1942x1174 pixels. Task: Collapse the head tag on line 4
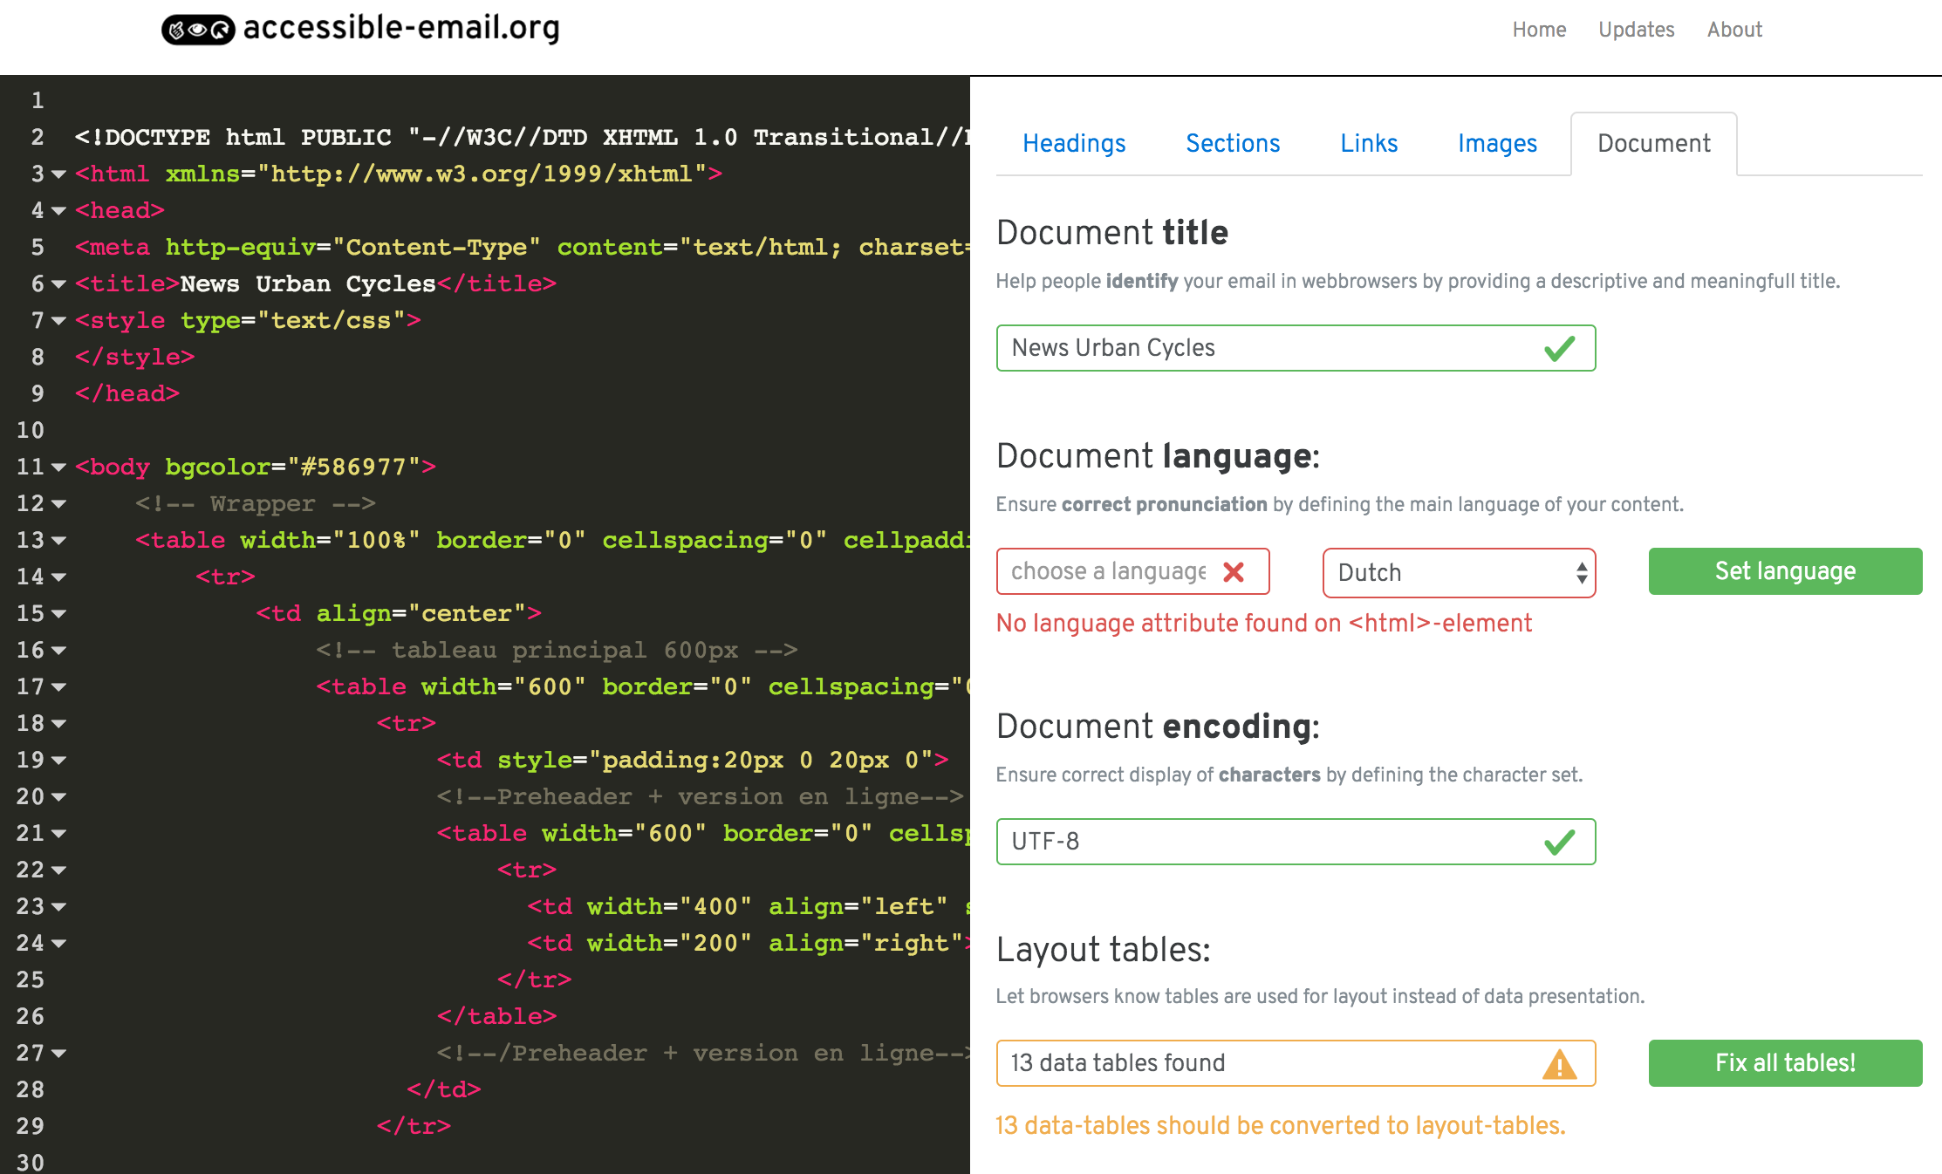[x=58, y=211]
